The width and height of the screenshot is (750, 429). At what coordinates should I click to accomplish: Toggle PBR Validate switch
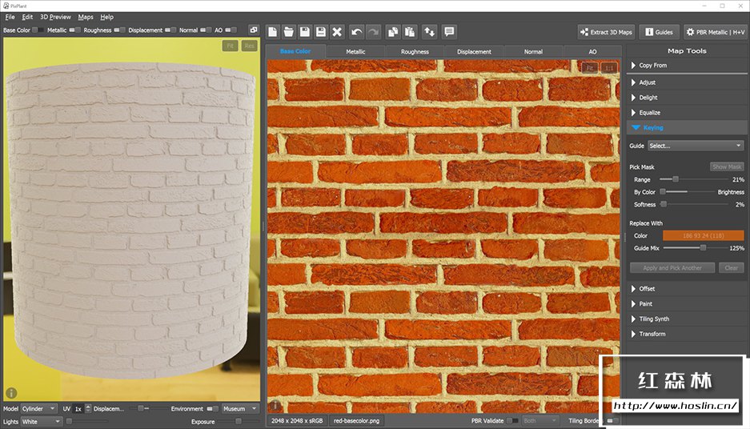point(512,421)
